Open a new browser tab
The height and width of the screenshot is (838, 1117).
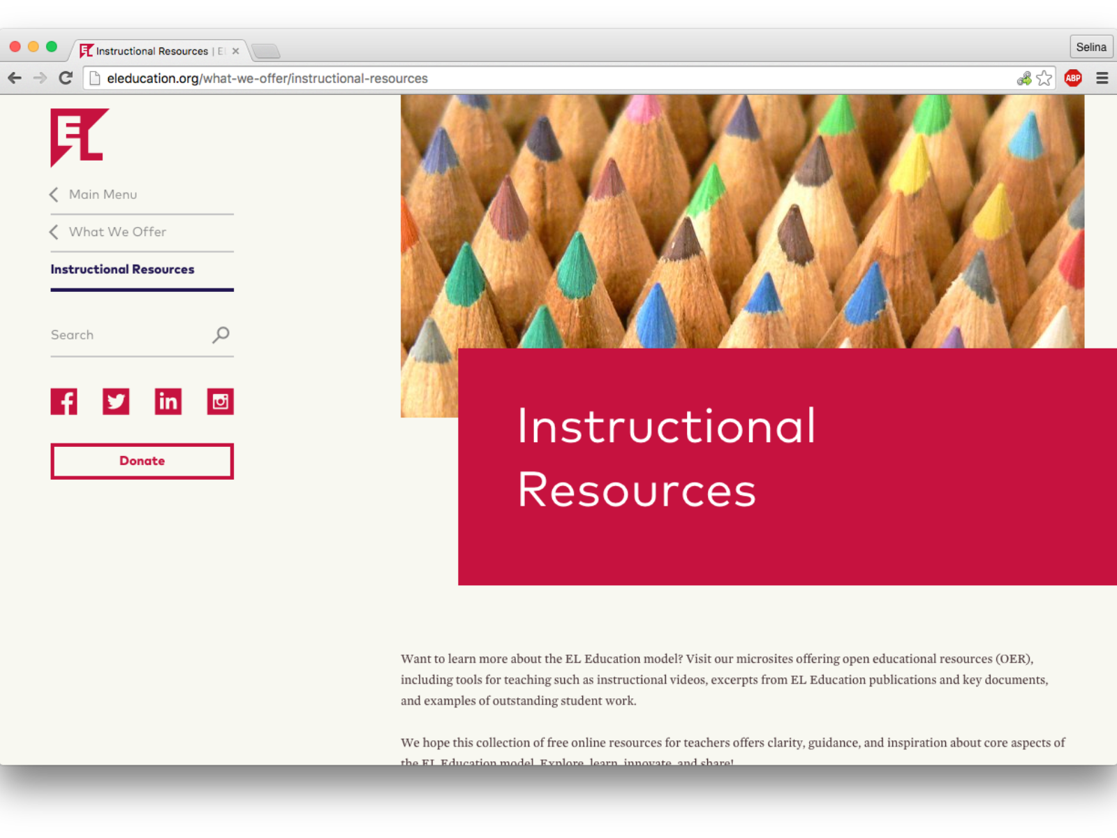coord(266,51)
